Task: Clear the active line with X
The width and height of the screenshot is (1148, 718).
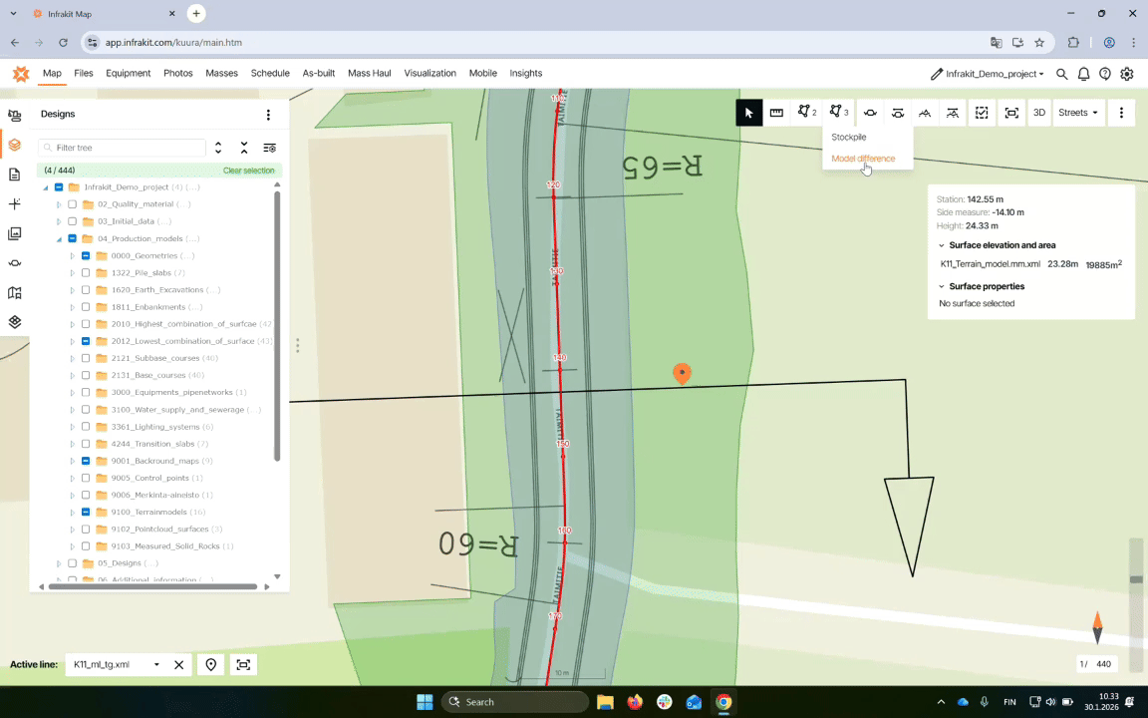Action: tap(178, 664)
